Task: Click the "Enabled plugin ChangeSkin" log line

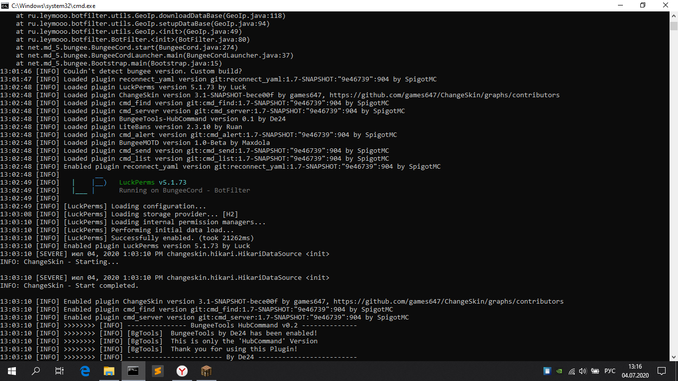Action: coord(282,302)
